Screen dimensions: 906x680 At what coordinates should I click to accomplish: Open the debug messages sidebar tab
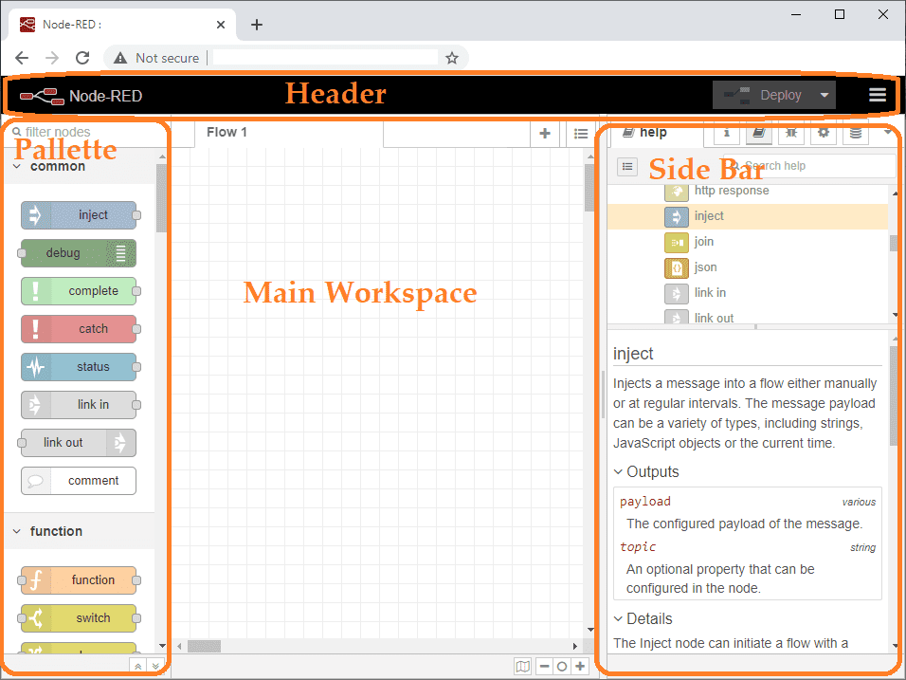[791, 134]
